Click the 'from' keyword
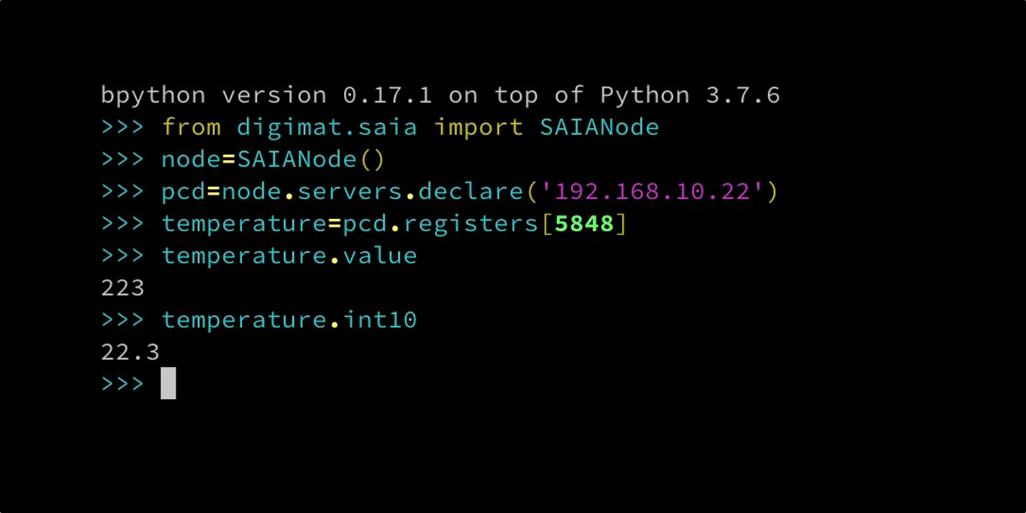Viewport: 1026px width, 513px height. coord(192,127)
